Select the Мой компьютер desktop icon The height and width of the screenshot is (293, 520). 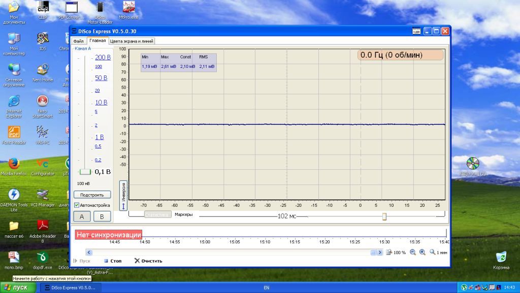pyautogui.click(x=14, y=44)
